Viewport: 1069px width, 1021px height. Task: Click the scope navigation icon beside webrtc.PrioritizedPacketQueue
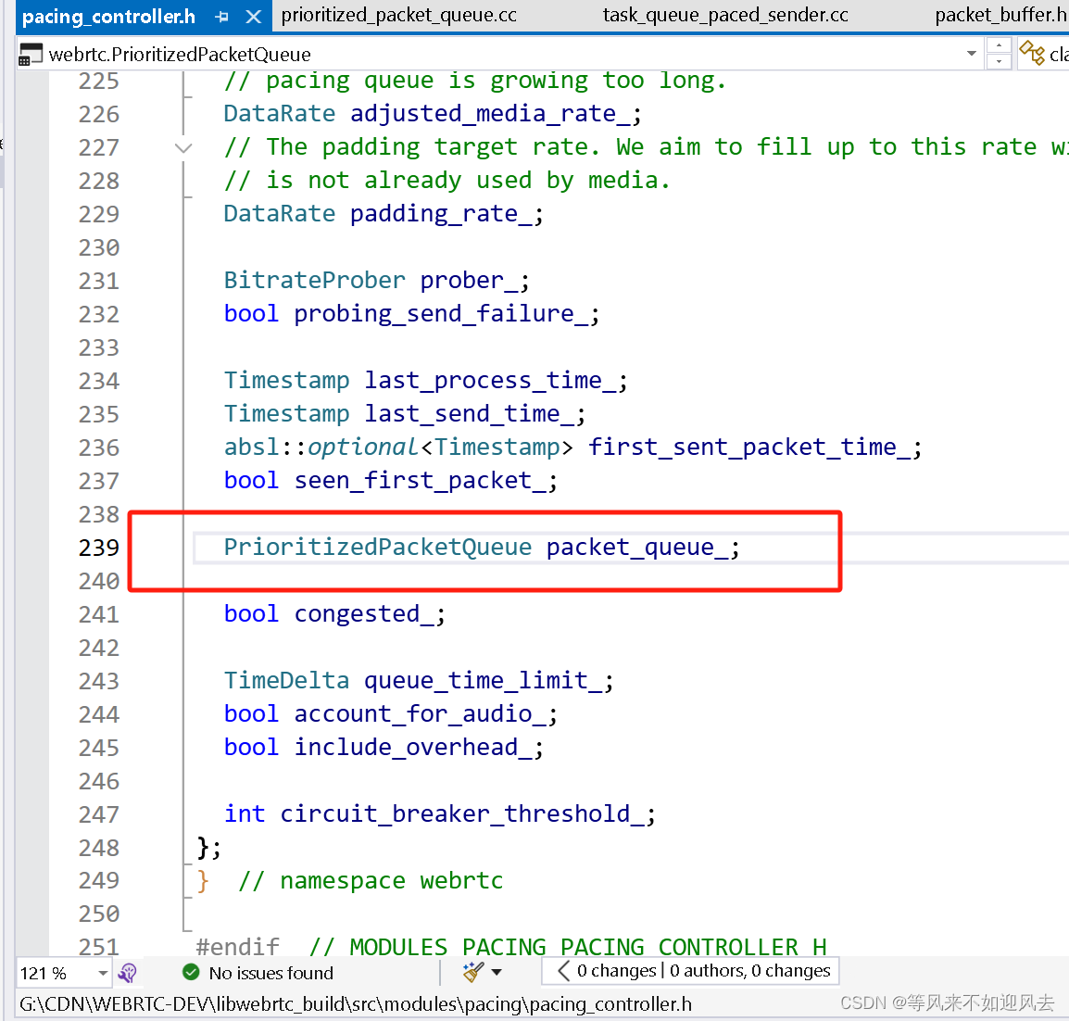[31, 55]
